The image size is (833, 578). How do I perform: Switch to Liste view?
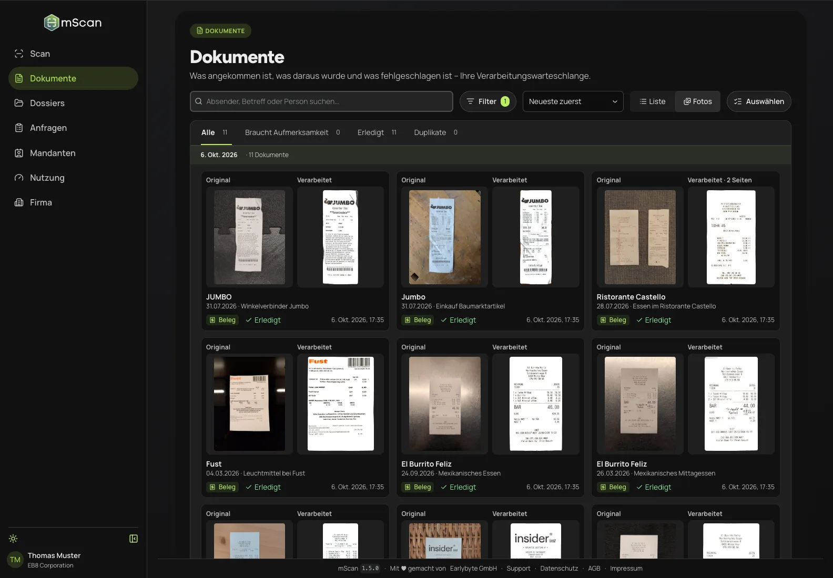pos(653,101)
